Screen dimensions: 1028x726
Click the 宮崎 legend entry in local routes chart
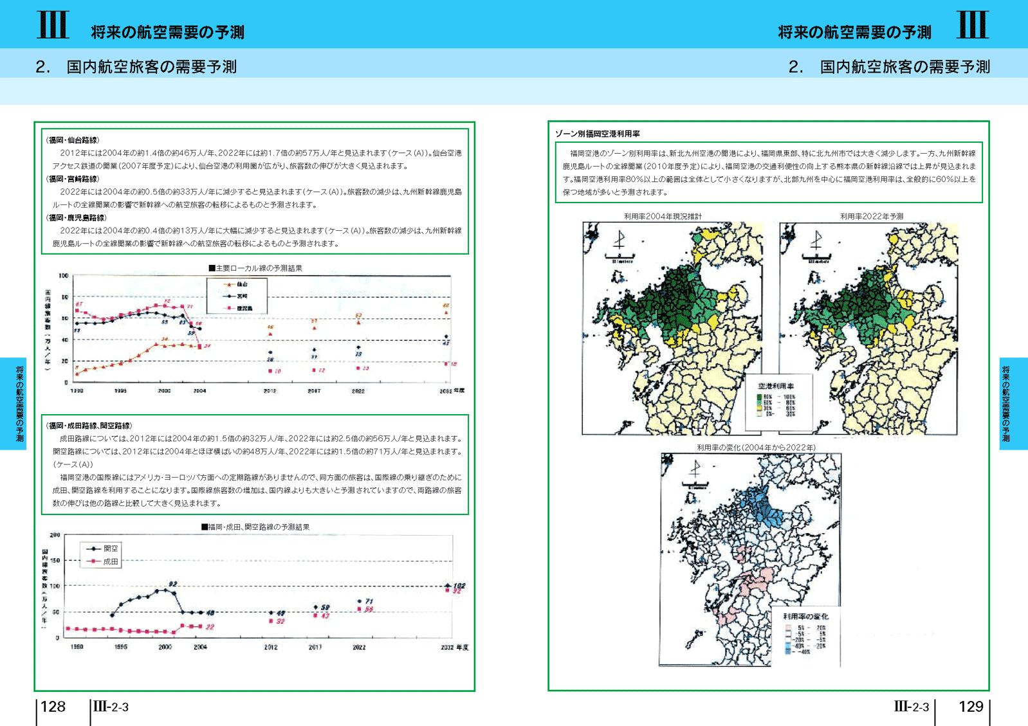point(236,296)
